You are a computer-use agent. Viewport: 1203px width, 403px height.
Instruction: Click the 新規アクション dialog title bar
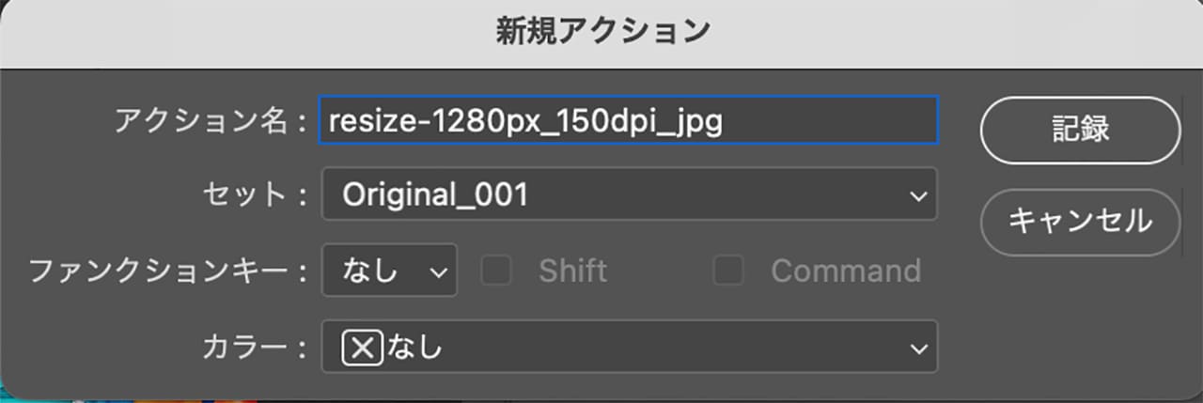[601, 32]
